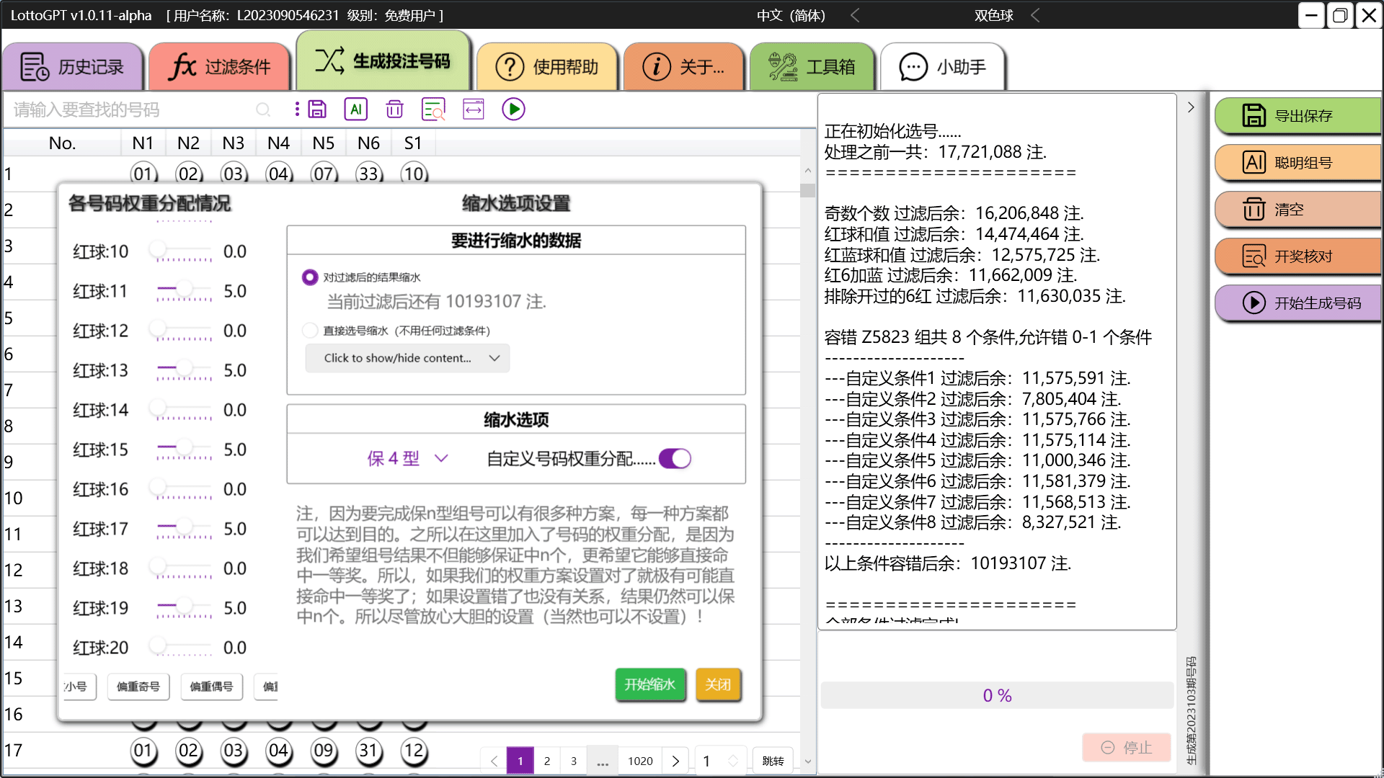Click the previous page arrow
The height and width of the screenshot is (778, 1384).
[x=494, y=761]
